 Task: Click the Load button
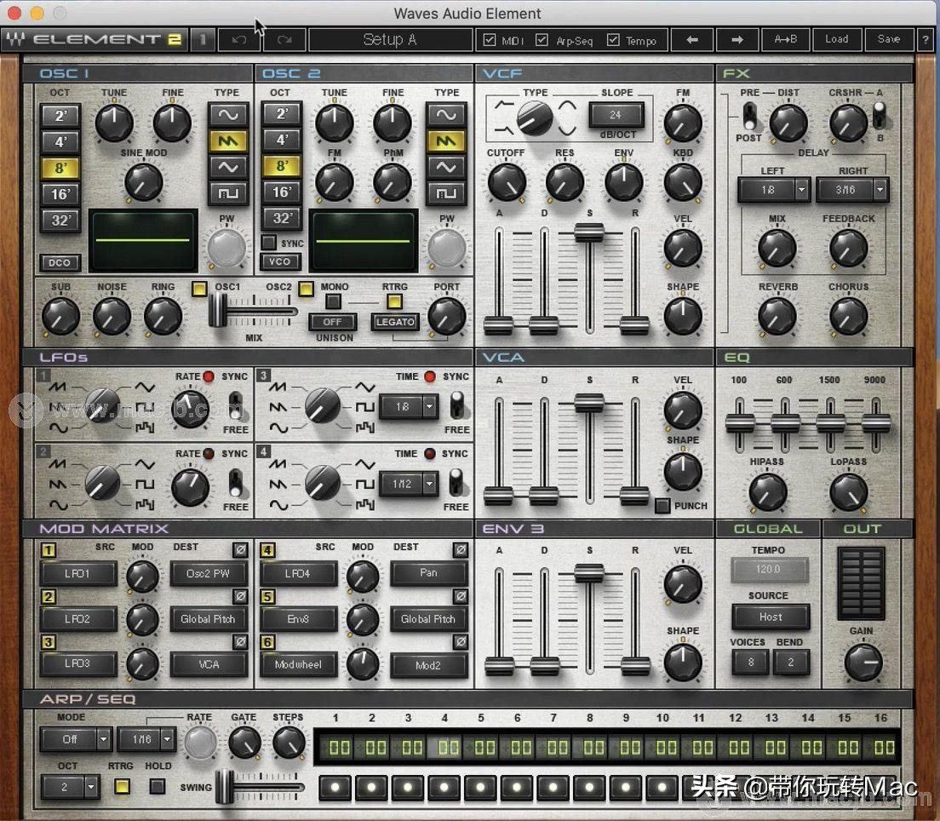point(836,40)
